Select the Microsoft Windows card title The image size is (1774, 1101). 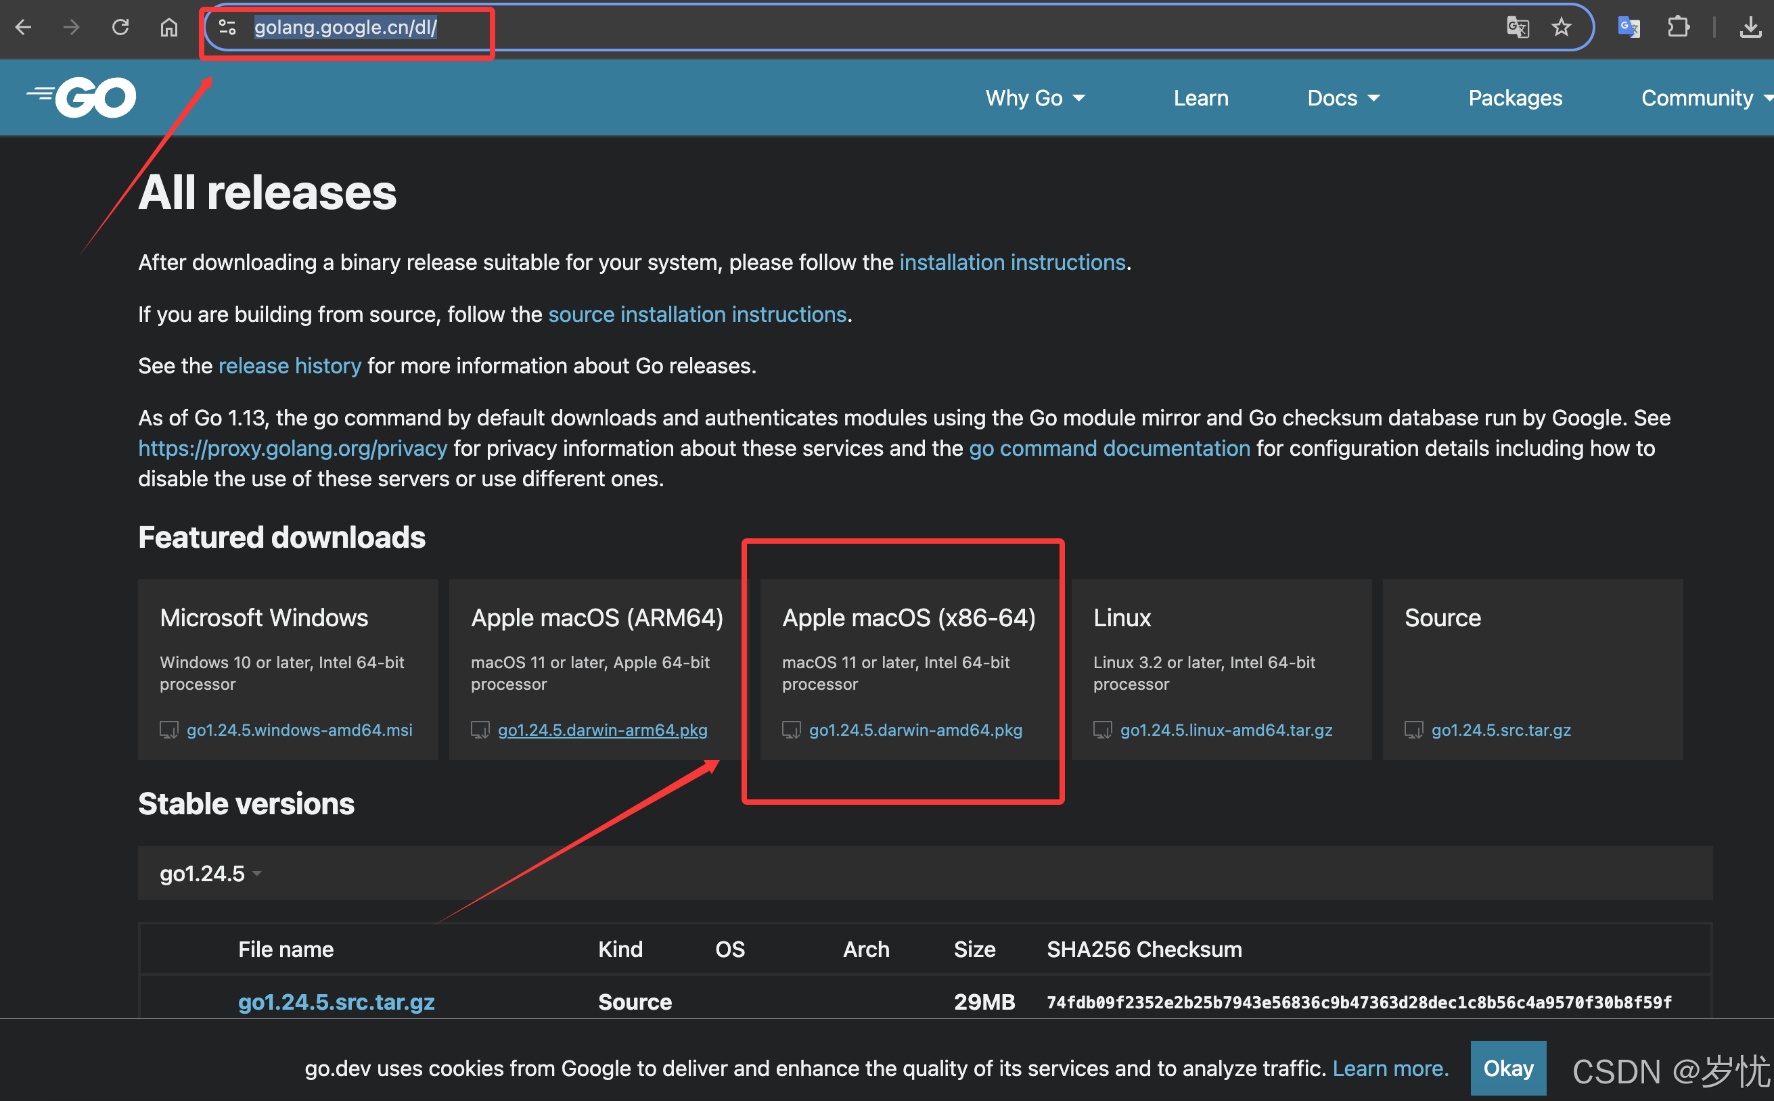pyautogui.click(x=264, y=617)
